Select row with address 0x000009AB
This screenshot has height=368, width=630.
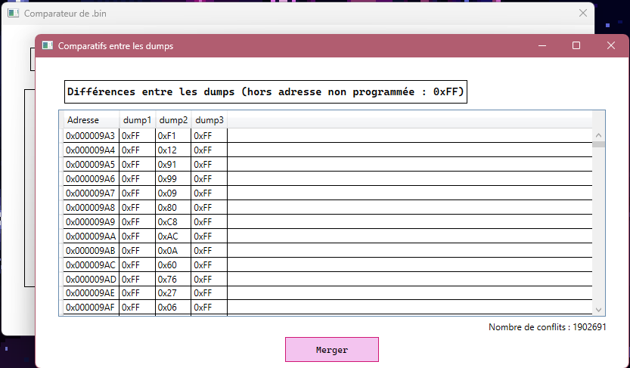click(327, 250)
